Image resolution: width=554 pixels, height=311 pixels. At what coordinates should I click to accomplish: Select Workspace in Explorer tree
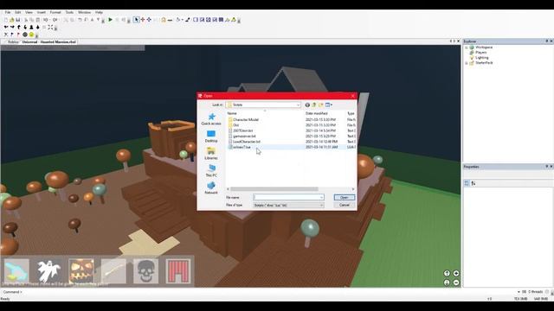coord(484,48)
